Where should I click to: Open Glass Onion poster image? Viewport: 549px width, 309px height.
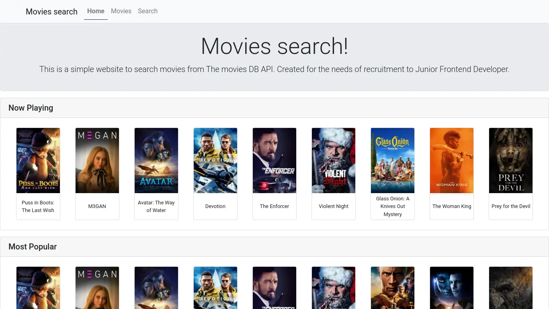[393, 161]
